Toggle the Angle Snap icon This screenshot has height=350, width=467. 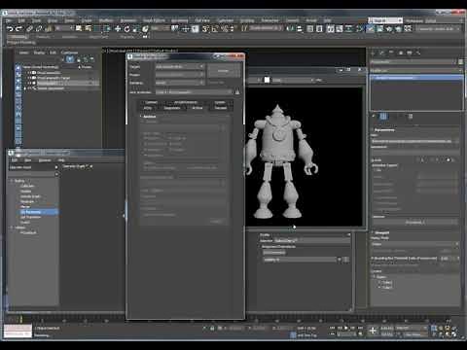pos(215,29)
